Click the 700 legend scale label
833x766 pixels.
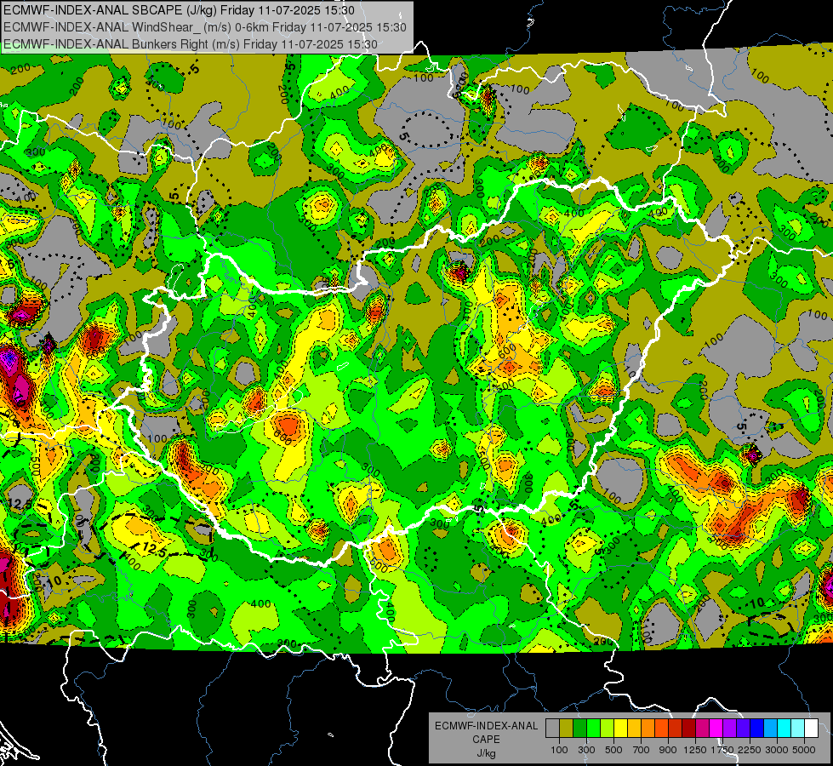pos(642,750)
